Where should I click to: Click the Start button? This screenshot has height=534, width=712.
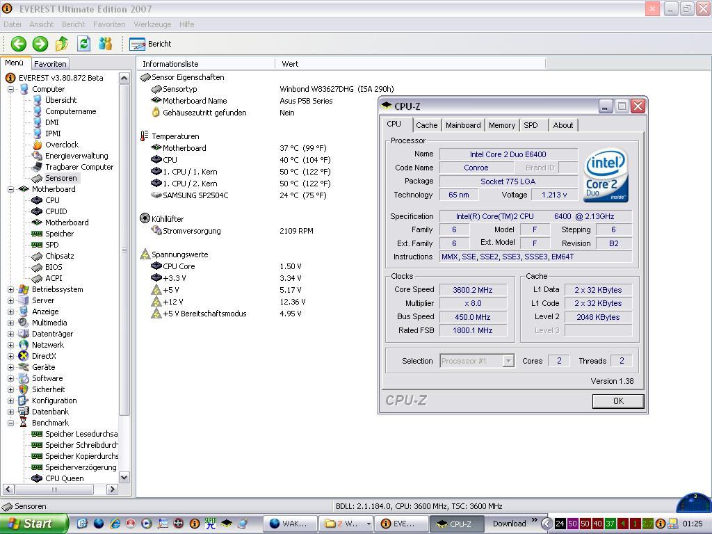[33, 524]
